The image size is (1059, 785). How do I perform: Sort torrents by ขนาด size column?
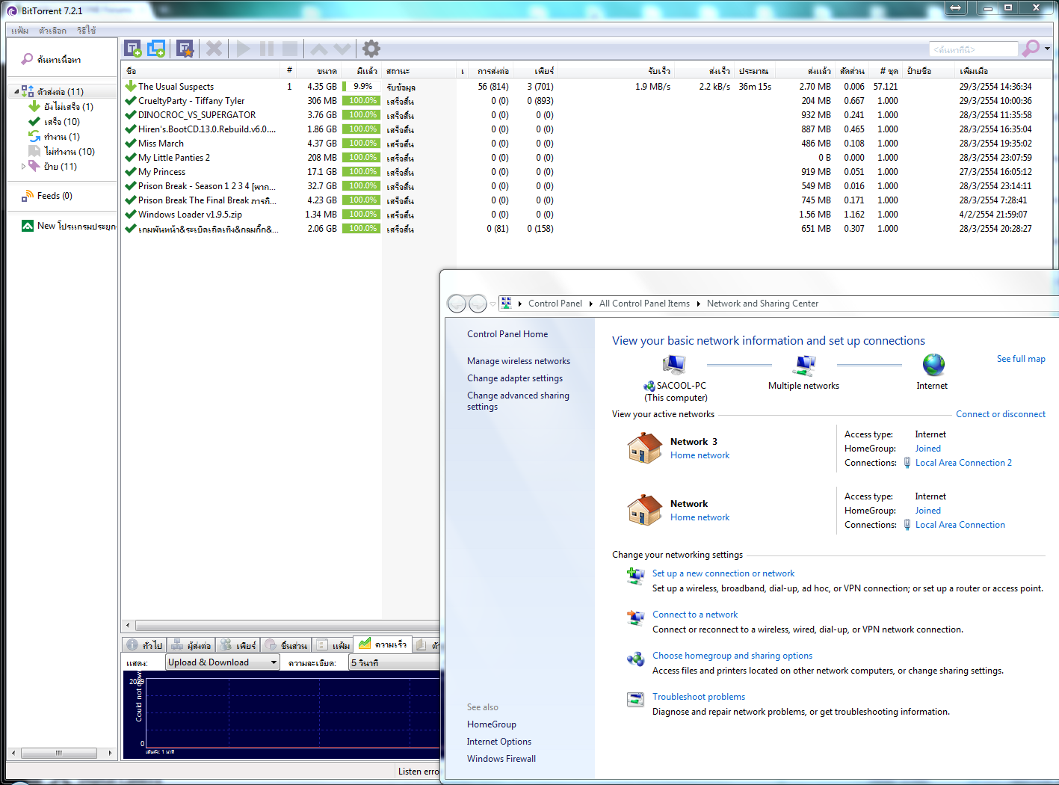click(x=318, y=71)
